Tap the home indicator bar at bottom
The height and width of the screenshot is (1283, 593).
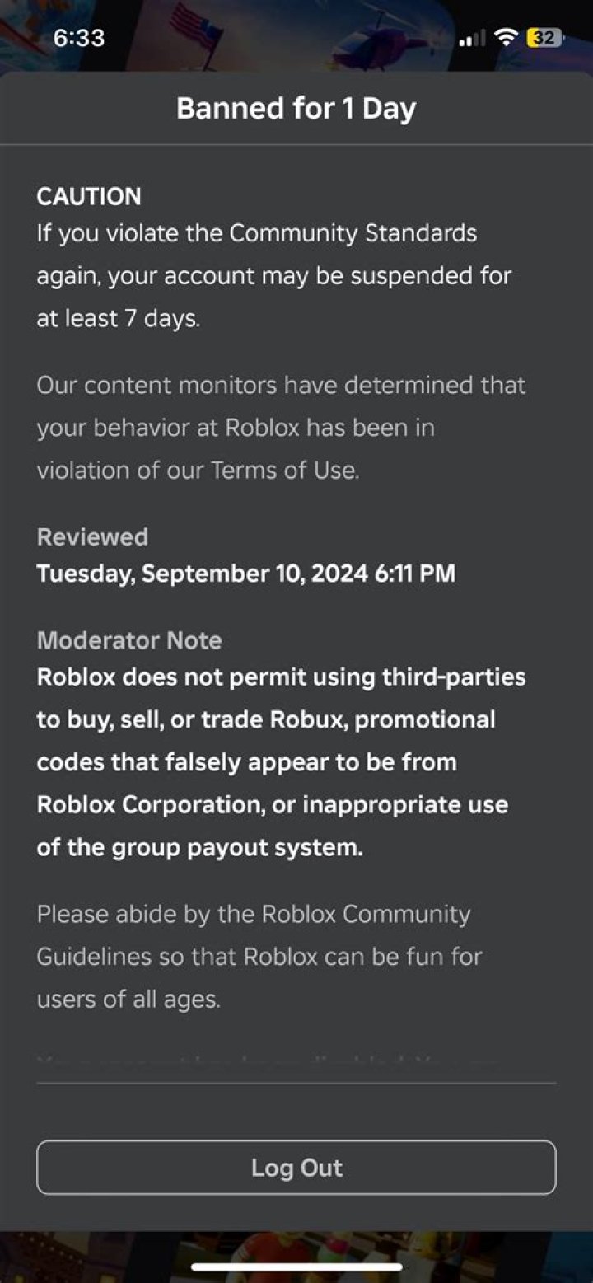click(x=296, y=1267)
